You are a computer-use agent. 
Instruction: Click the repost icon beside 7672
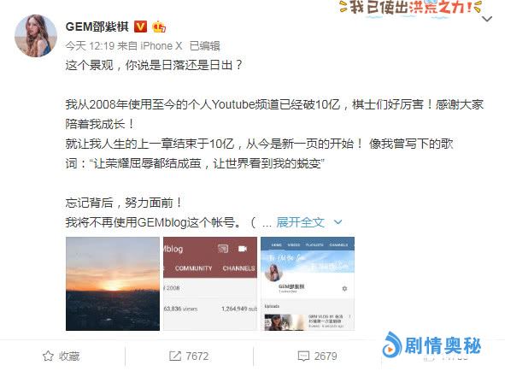(175, 356)
